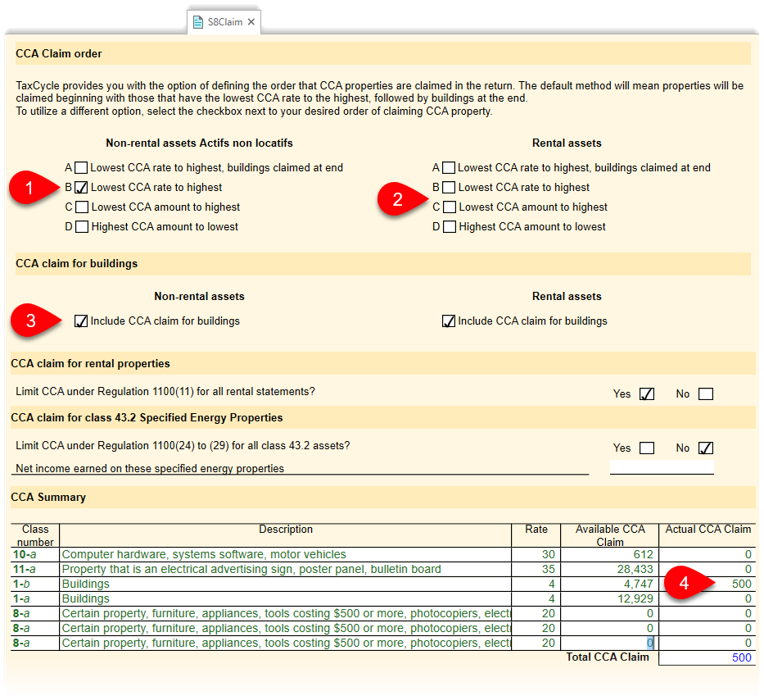Click actual CCA claim cell for class 11-a

click(x=707, y=570)
